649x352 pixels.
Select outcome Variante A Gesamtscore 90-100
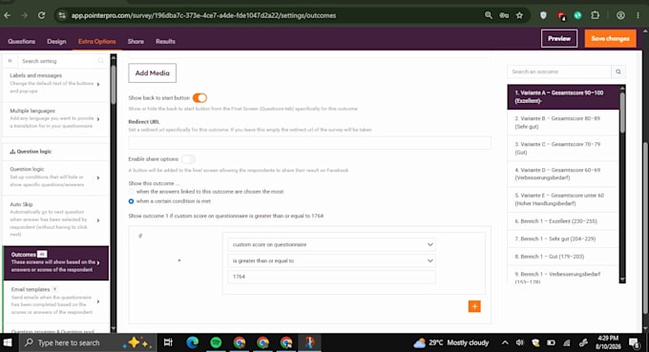click(x=563, y=96)
